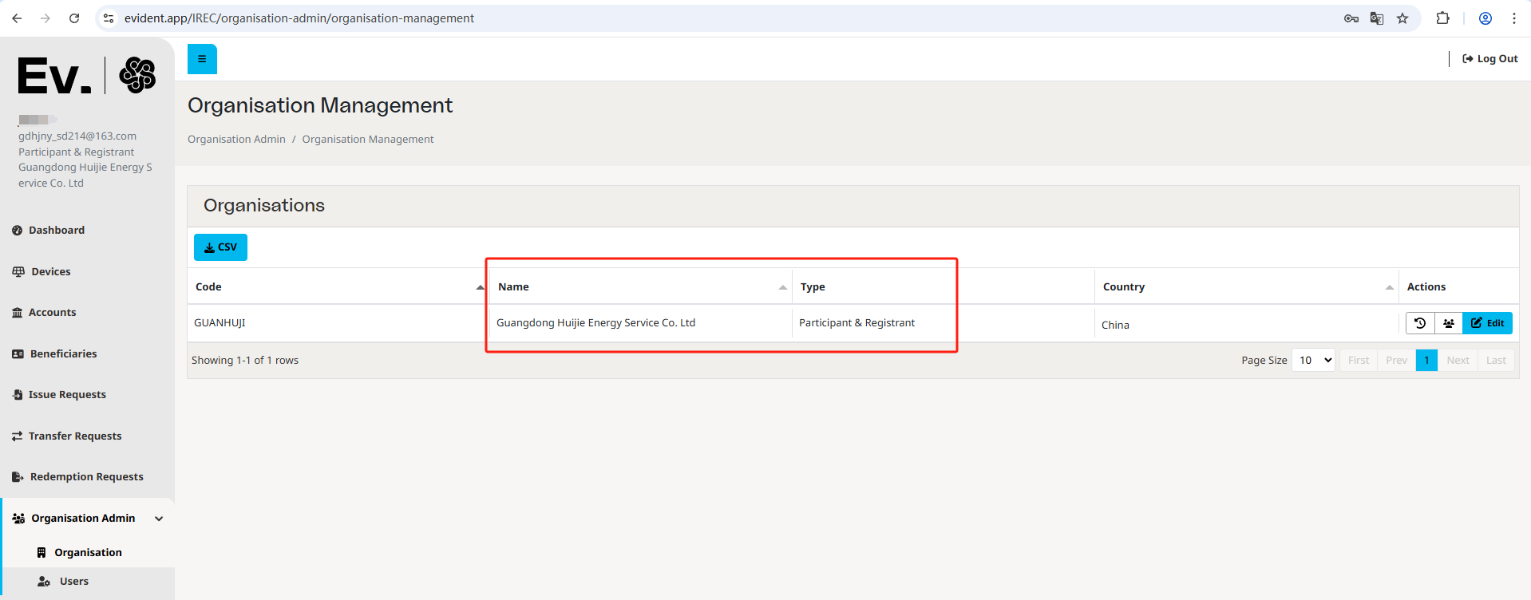Open the password manager key icon
This screenshot has width=1531, height=600.
click(x=1351, y=18)
